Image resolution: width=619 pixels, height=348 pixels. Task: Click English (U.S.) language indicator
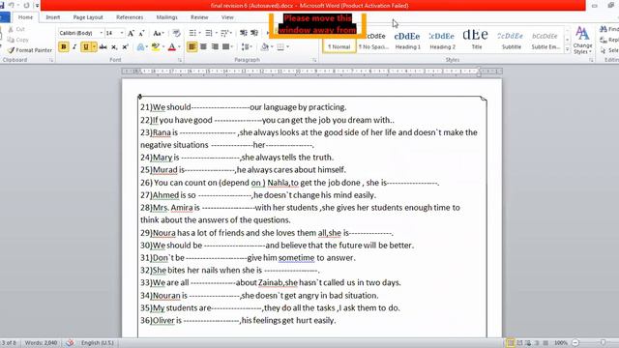(x=97, y=343)
